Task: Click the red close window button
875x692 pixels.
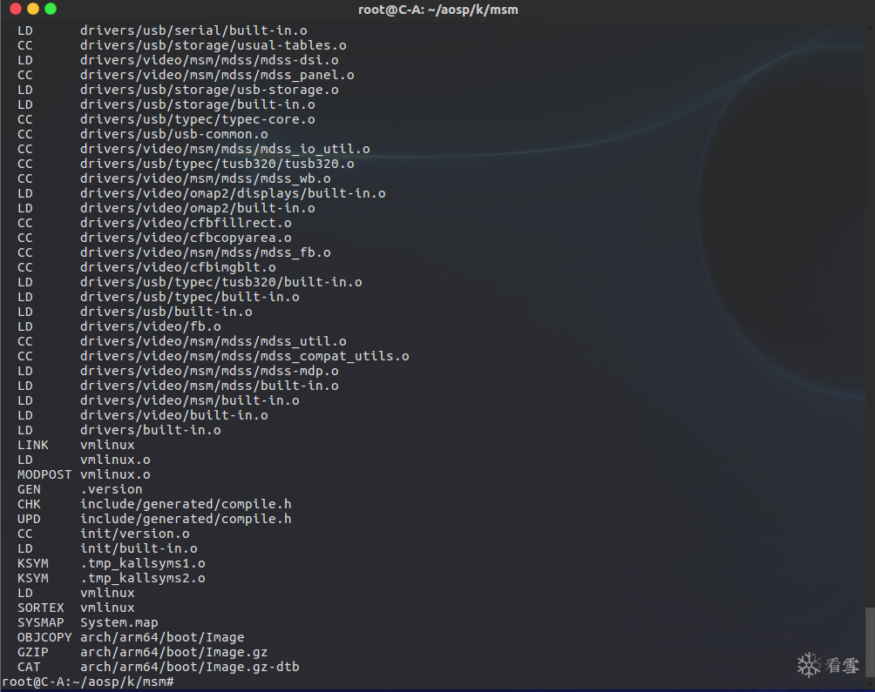Action: pos(16,9)
